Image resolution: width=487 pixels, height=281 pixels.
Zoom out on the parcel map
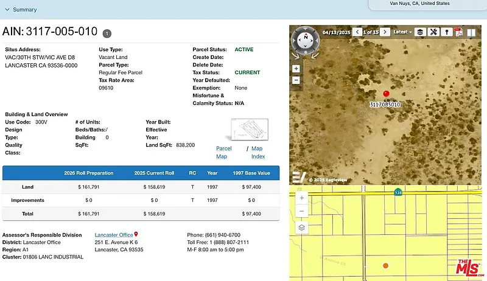point(302,211)
